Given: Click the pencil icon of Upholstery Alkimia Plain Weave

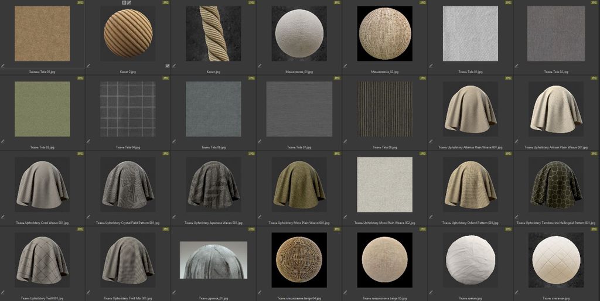Looking at the screenshot, I should (x=431, y=141).
